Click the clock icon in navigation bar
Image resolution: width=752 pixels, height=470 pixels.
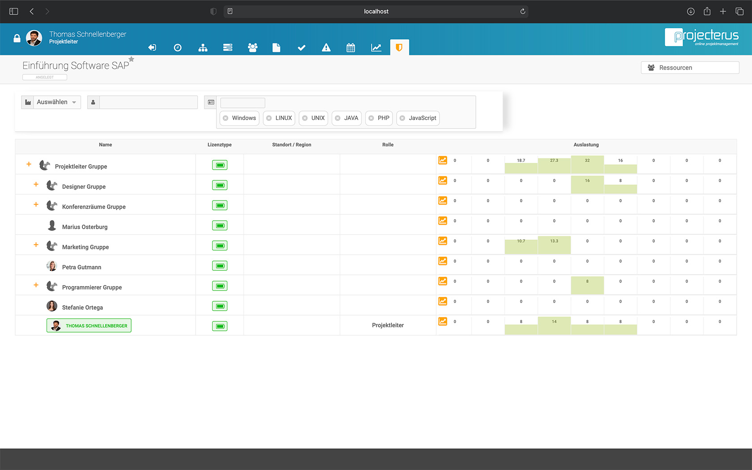pos(178,47)
